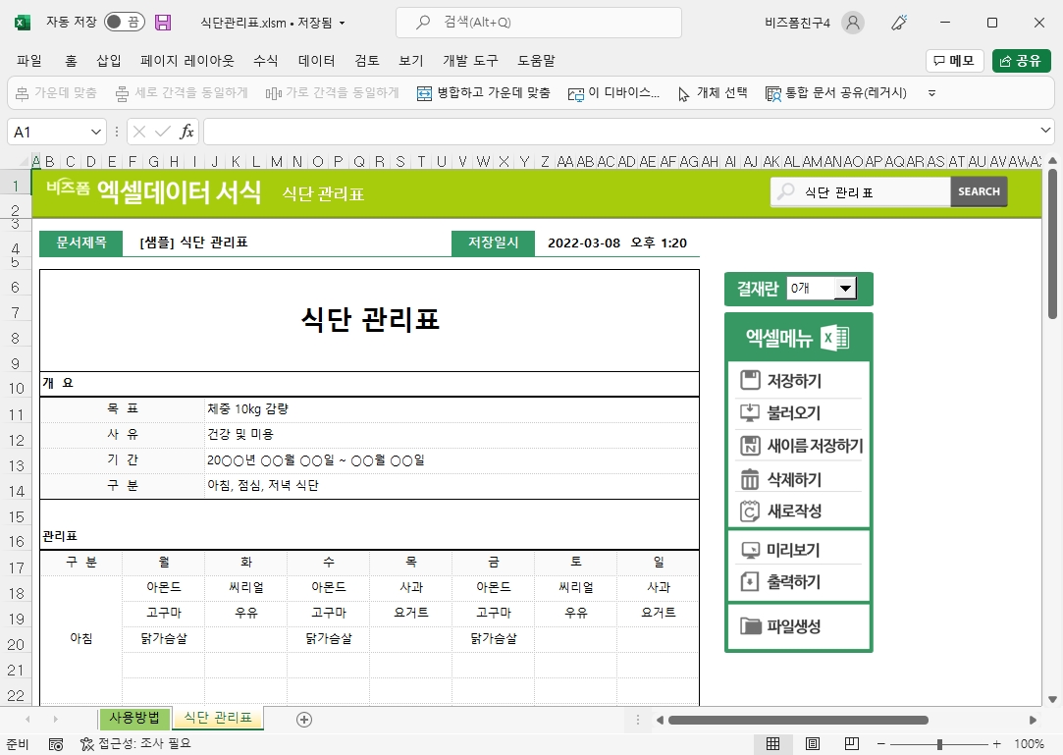Click the save disk icon in title bar
Image resolution: width=1063 pixels, height=755 pixels.
pyautogui.click(x=163, y=23)
